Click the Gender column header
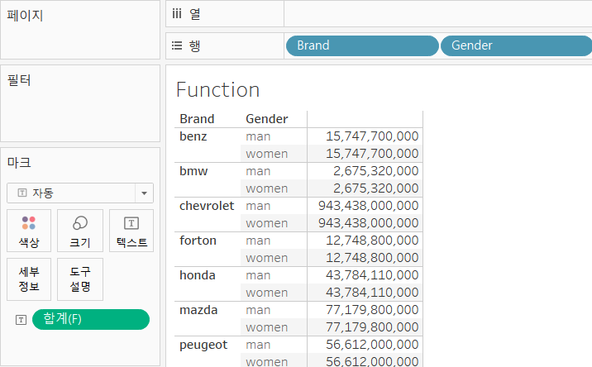This screenshot has height=367, width=592. [266, 119]
